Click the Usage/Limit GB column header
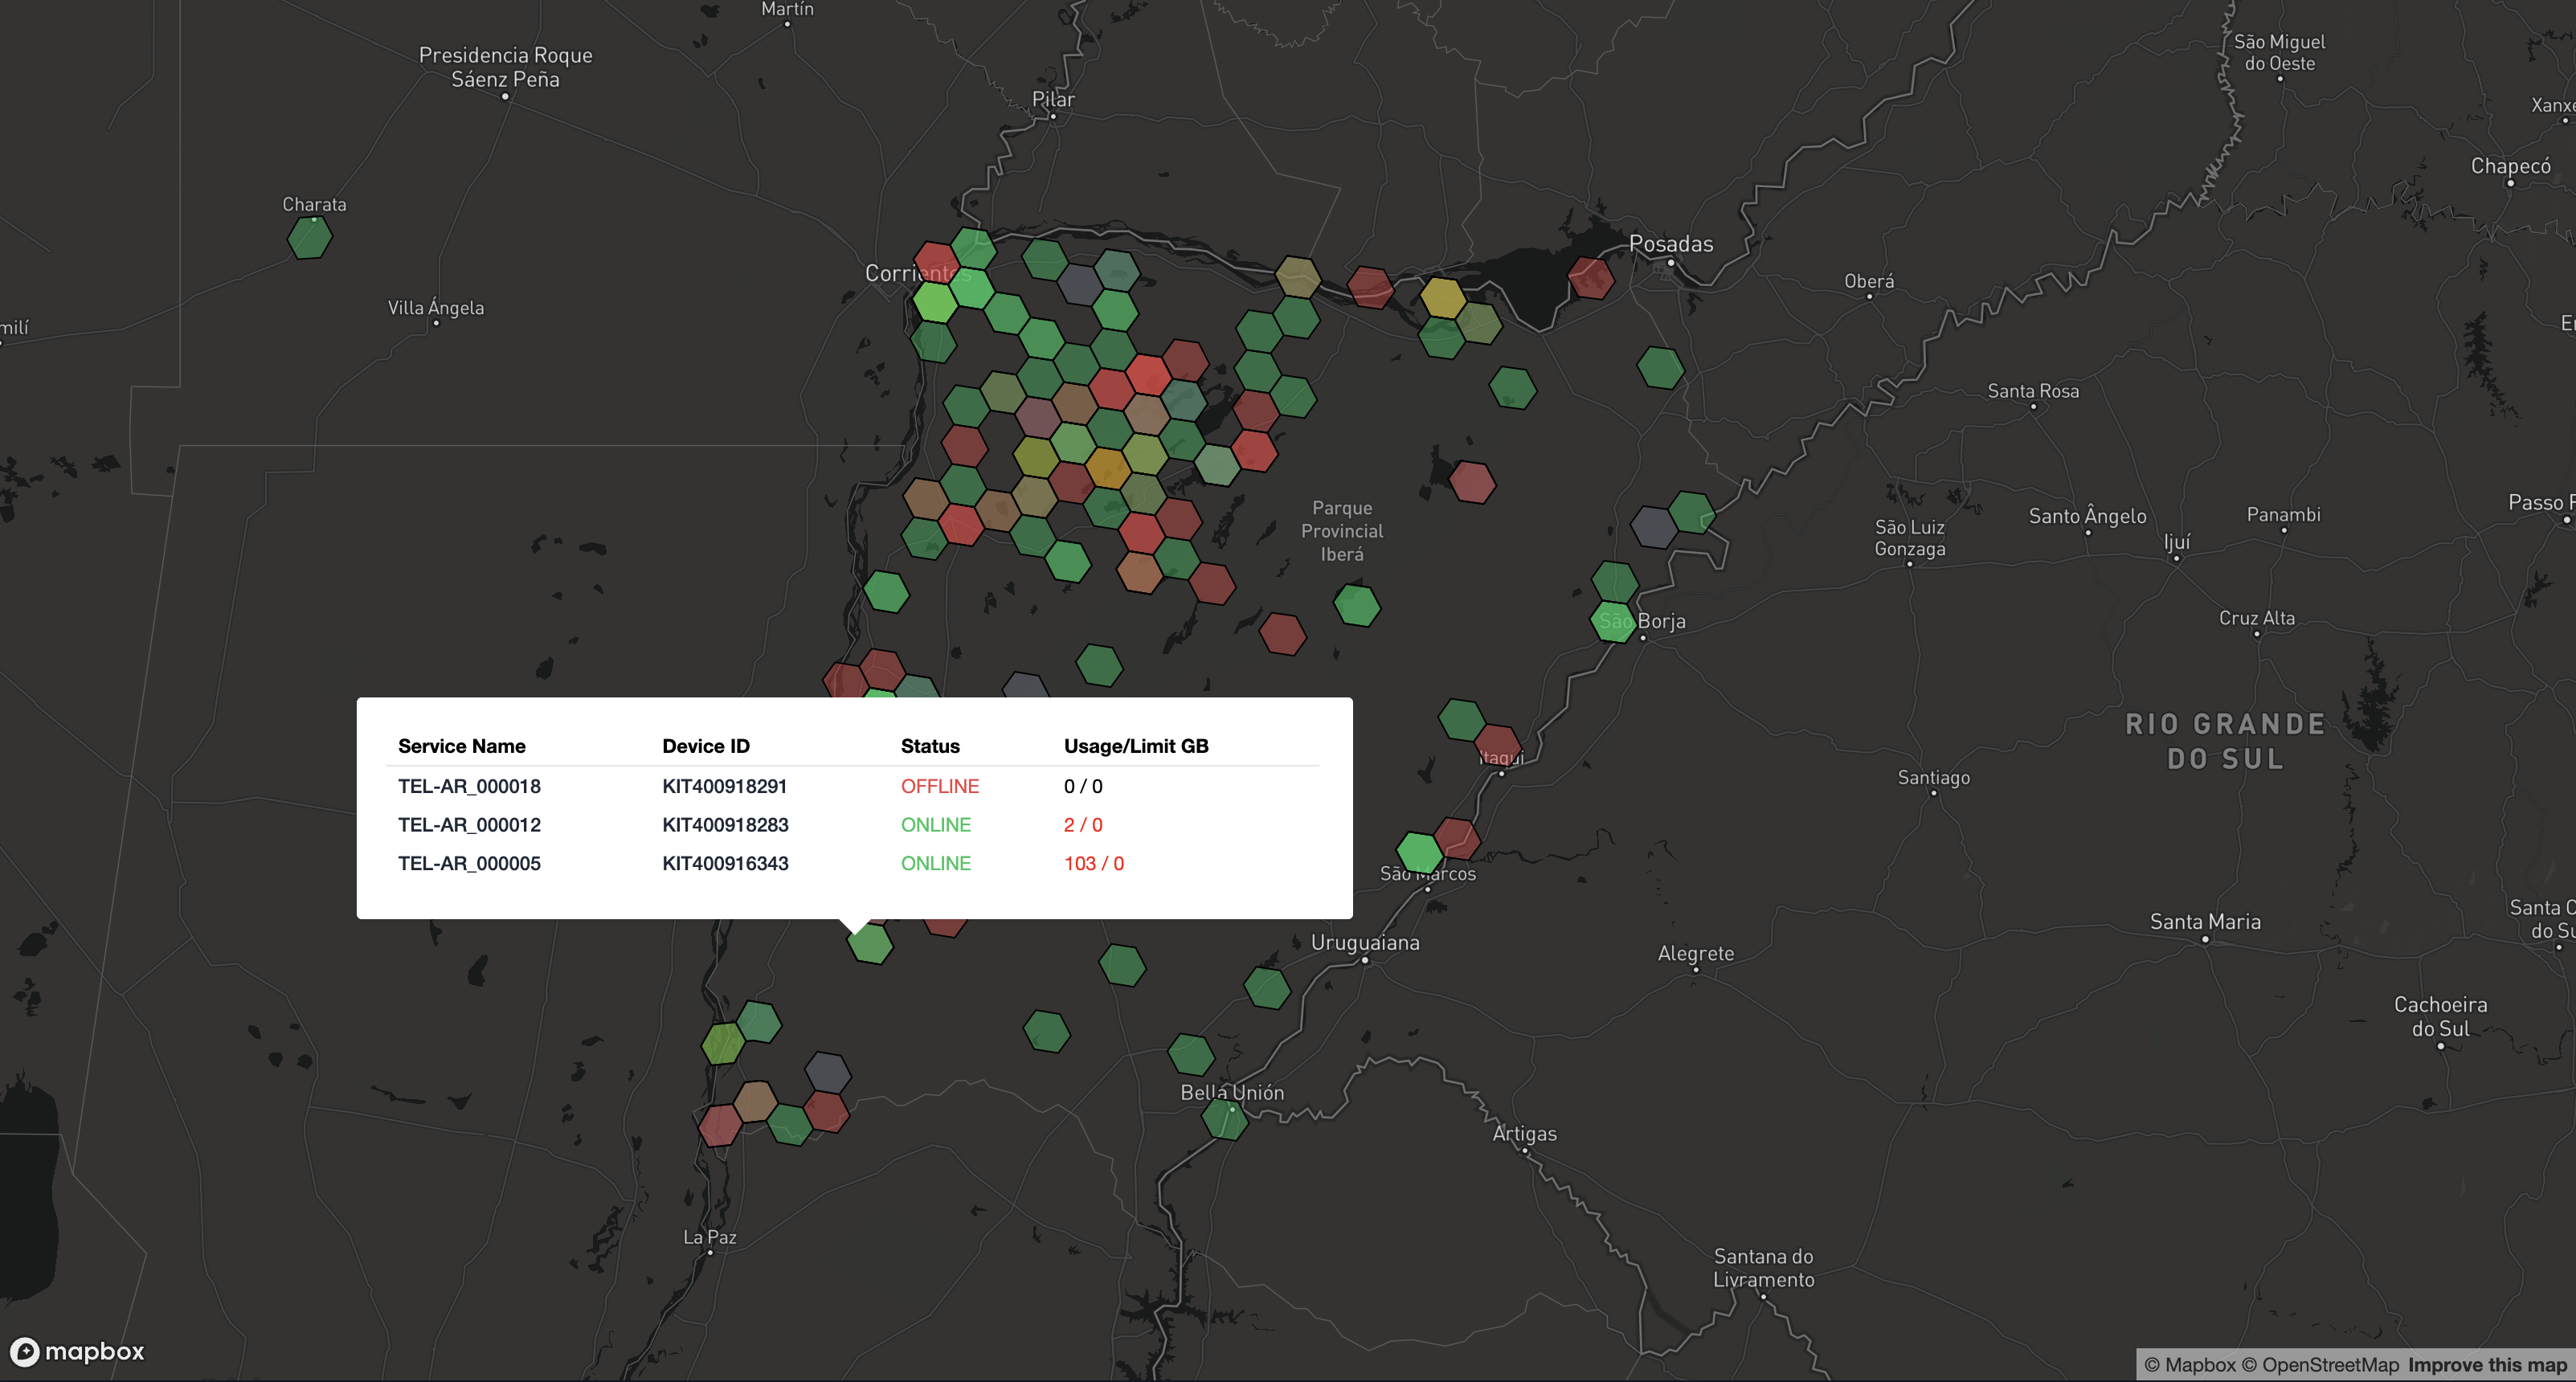Screen dimensions: 2576x1382 [x=1135, y=746]
